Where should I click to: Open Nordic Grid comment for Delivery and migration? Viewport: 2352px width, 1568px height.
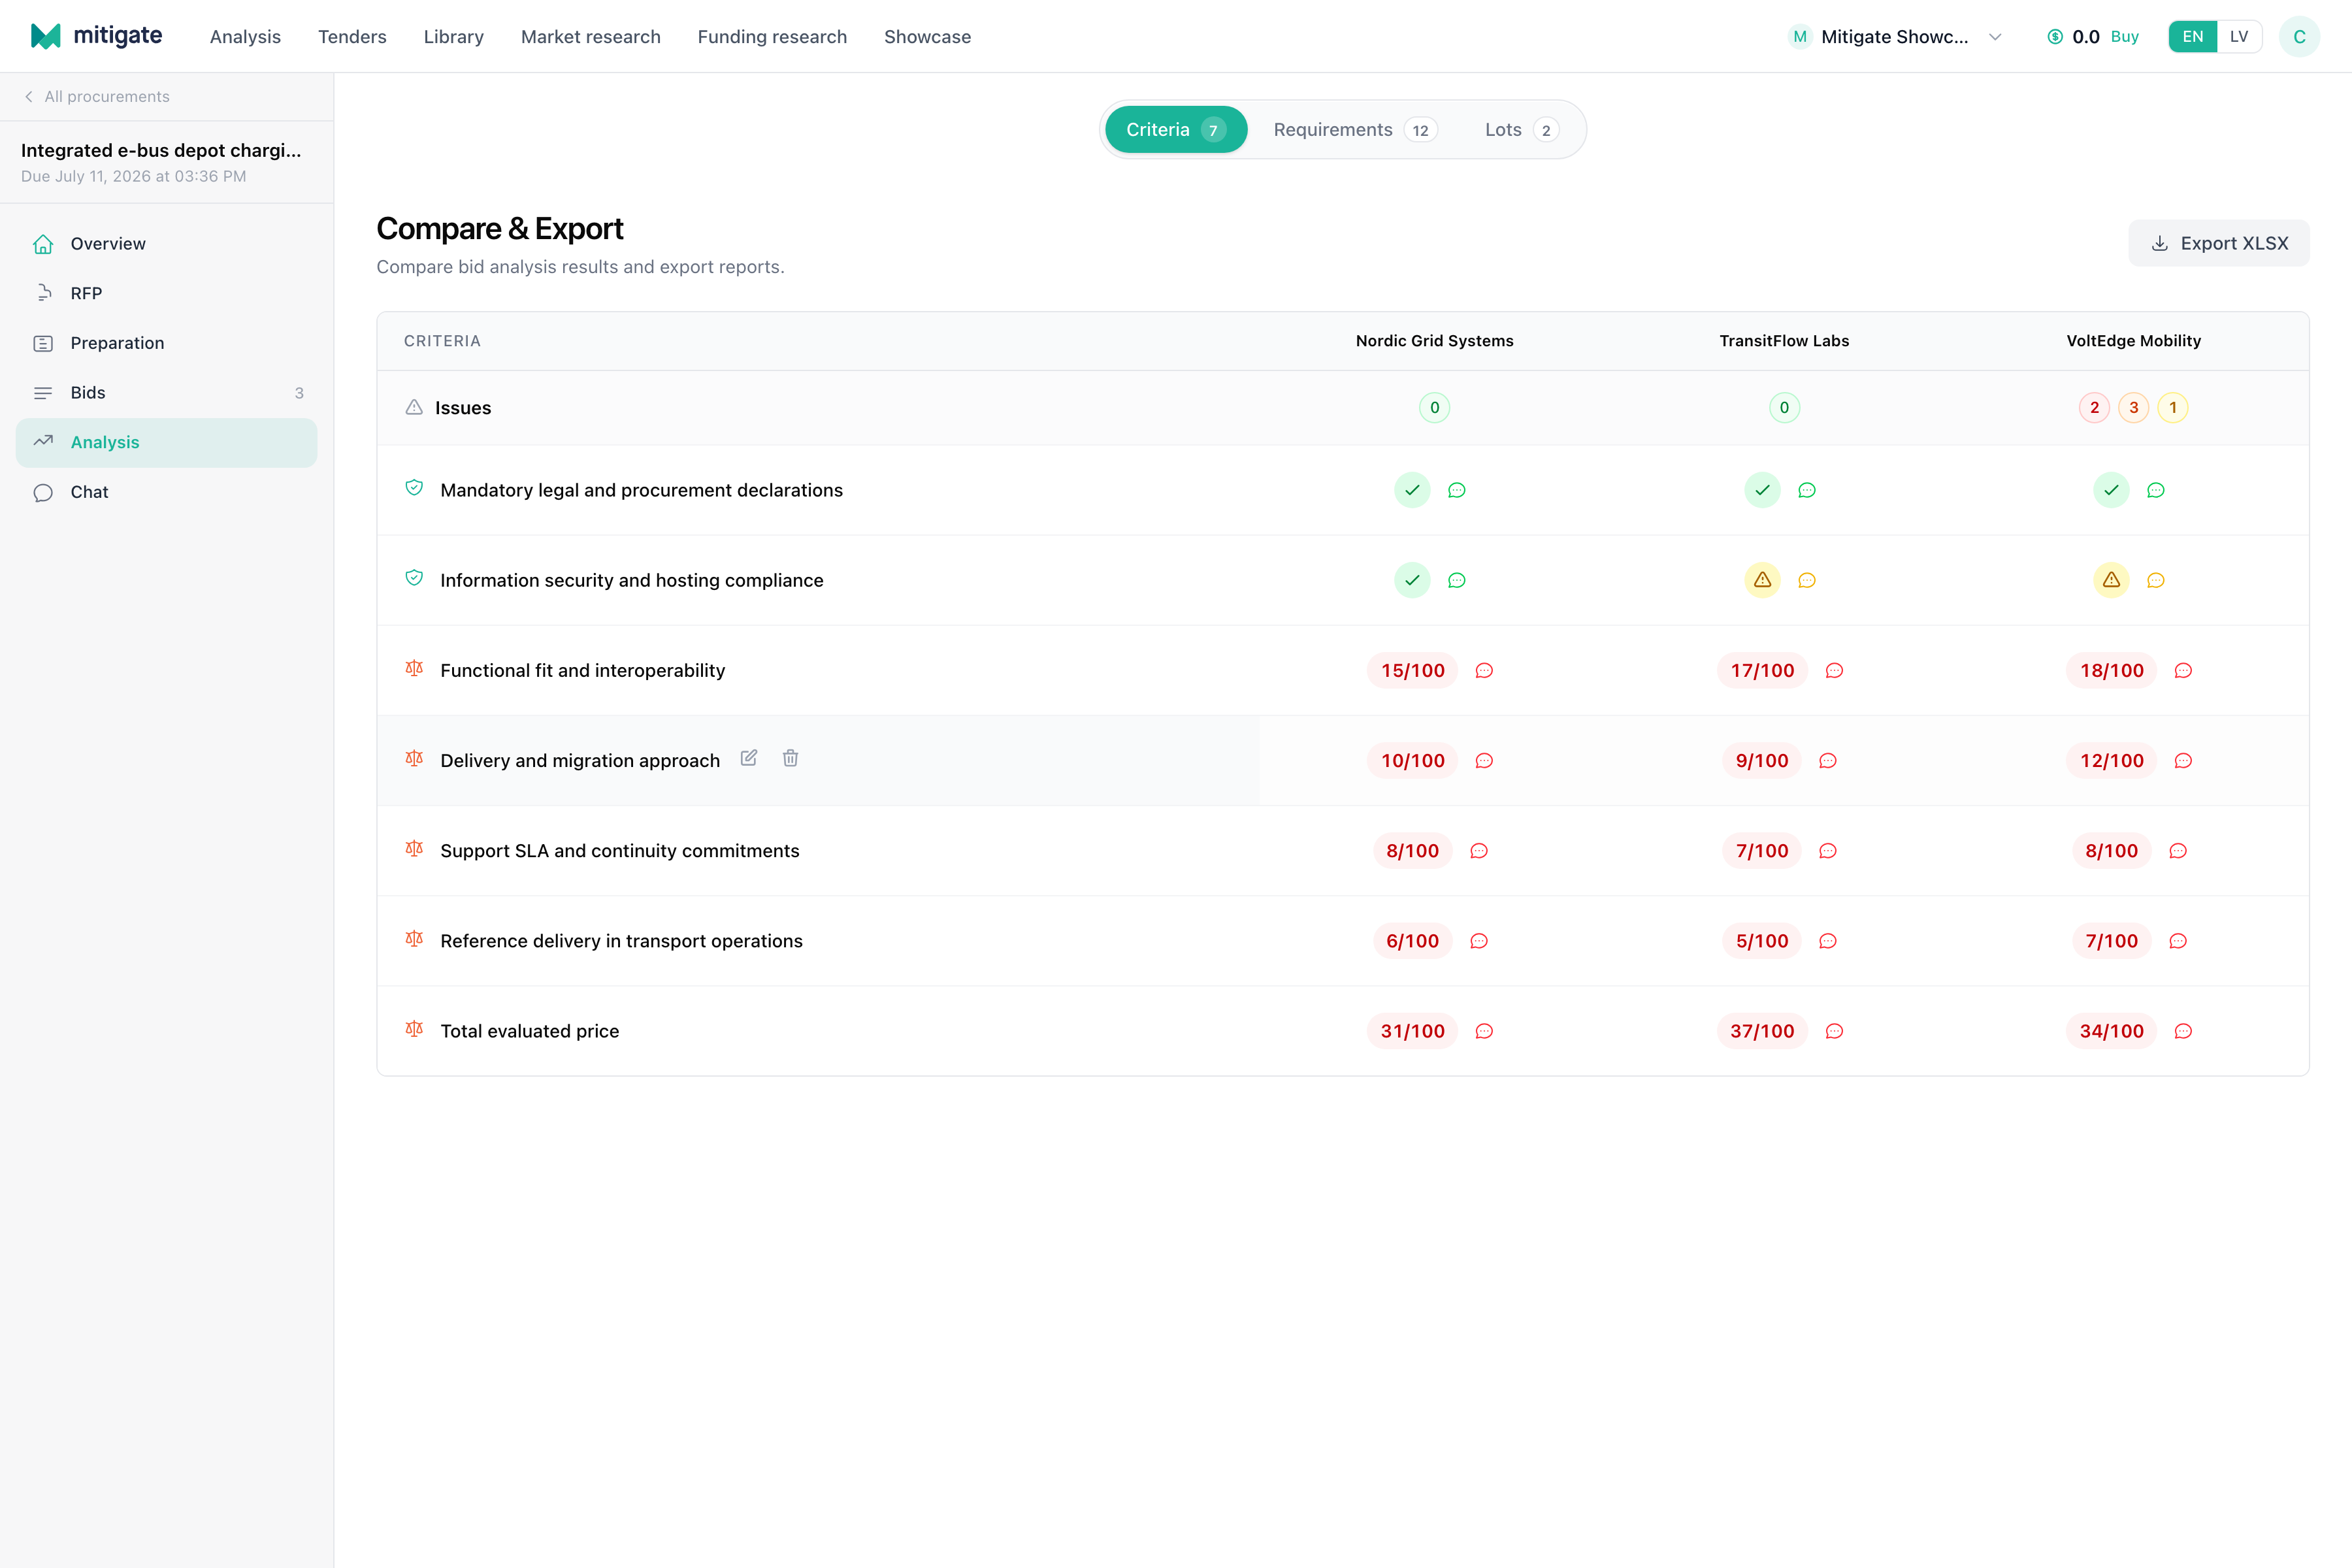click(x=1484, y=761)
